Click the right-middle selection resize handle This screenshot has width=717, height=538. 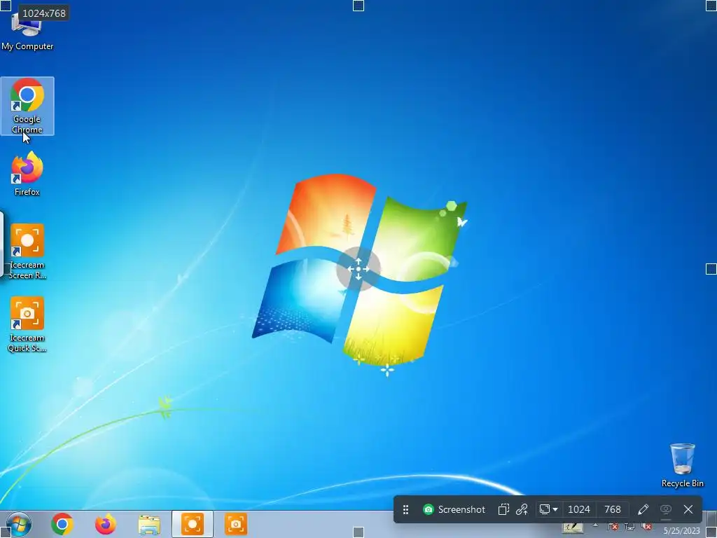(711, 269)
